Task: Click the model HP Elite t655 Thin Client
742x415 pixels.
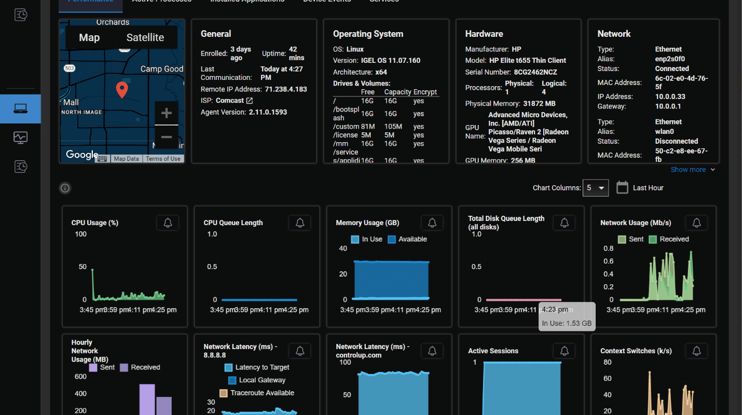Action: coord(528,61)
